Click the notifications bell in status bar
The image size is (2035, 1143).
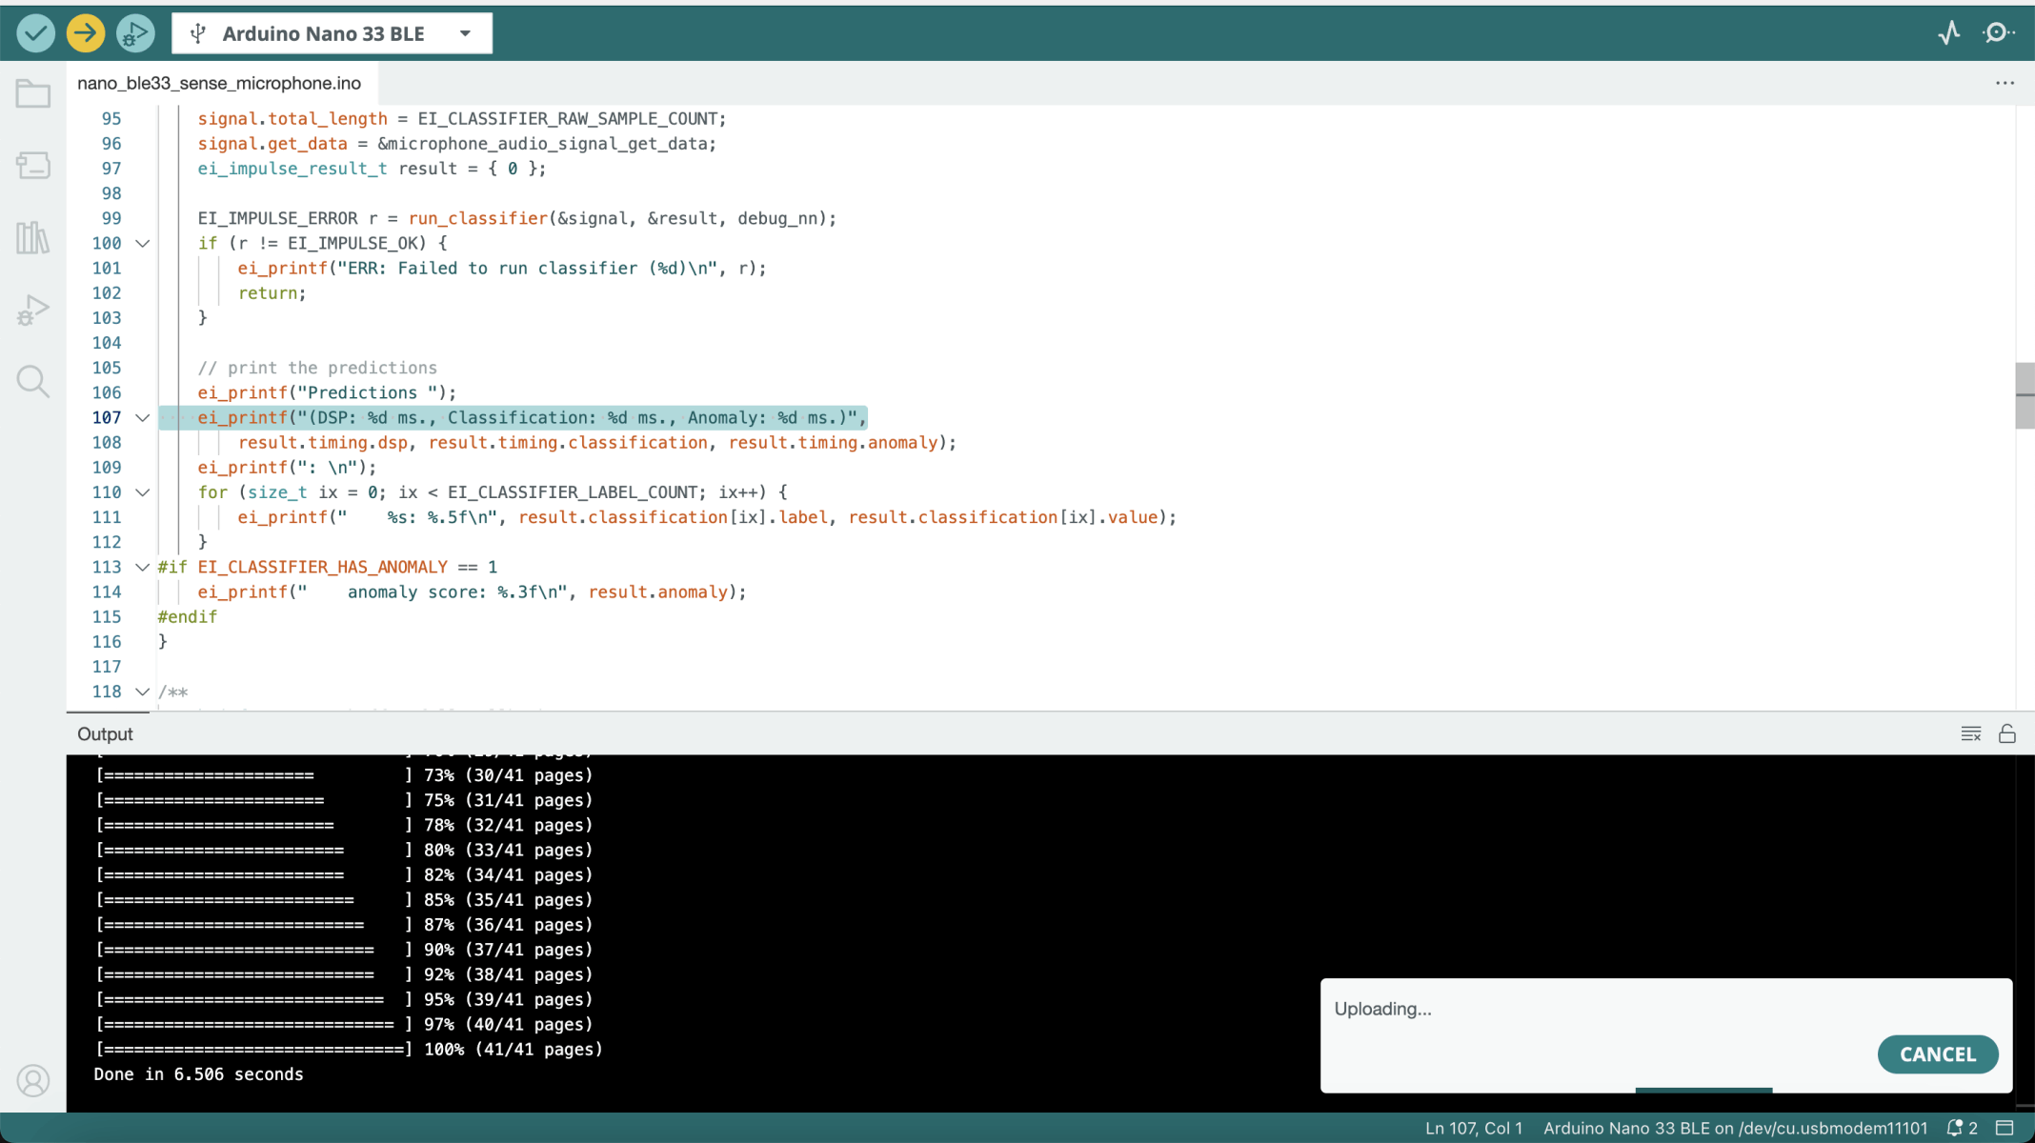1955,1128
